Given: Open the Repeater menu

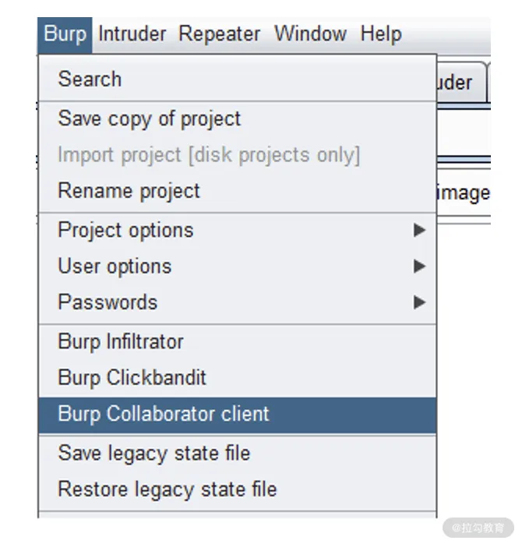Looking at the screenshot, I should pyautogui.click(x=219, y=35).
